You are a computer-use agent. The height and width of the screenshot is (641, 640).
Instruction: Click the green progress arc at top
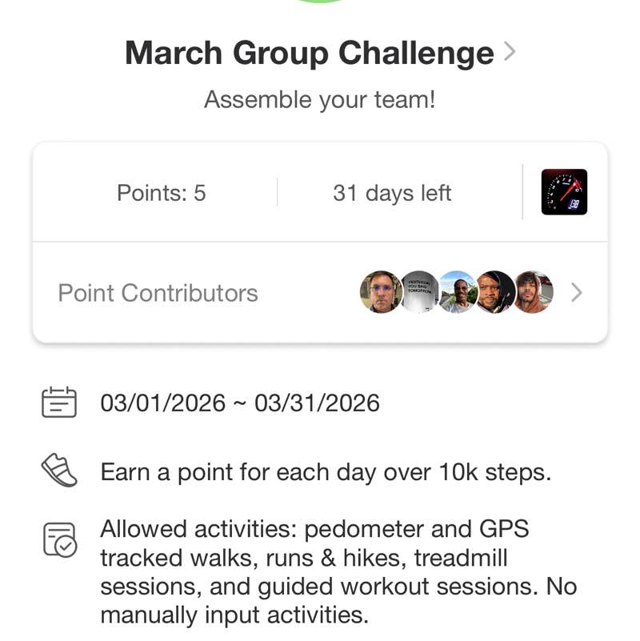coord(320,2)
